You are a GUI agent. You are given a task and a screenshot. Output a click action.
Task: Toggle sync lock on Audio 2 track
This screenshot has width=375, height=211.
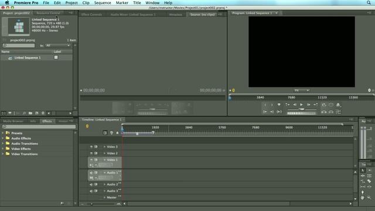pos(96,185)
